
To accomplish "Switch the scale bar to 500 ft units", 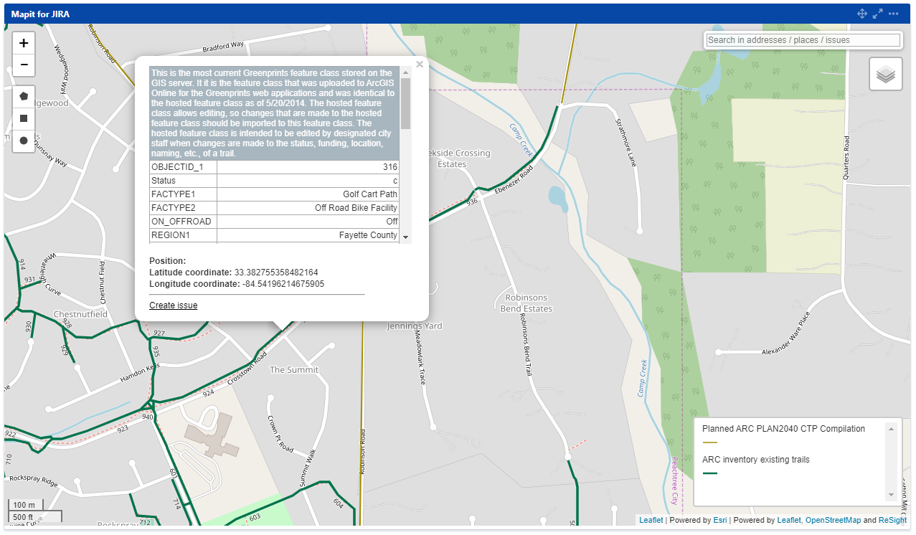I will pos(24,517).
